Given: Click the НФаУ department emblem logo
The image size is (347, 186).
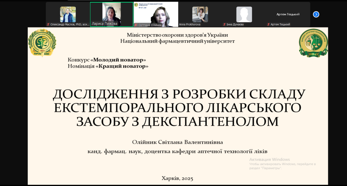Looking at the screenshot, I should point(313,43).
